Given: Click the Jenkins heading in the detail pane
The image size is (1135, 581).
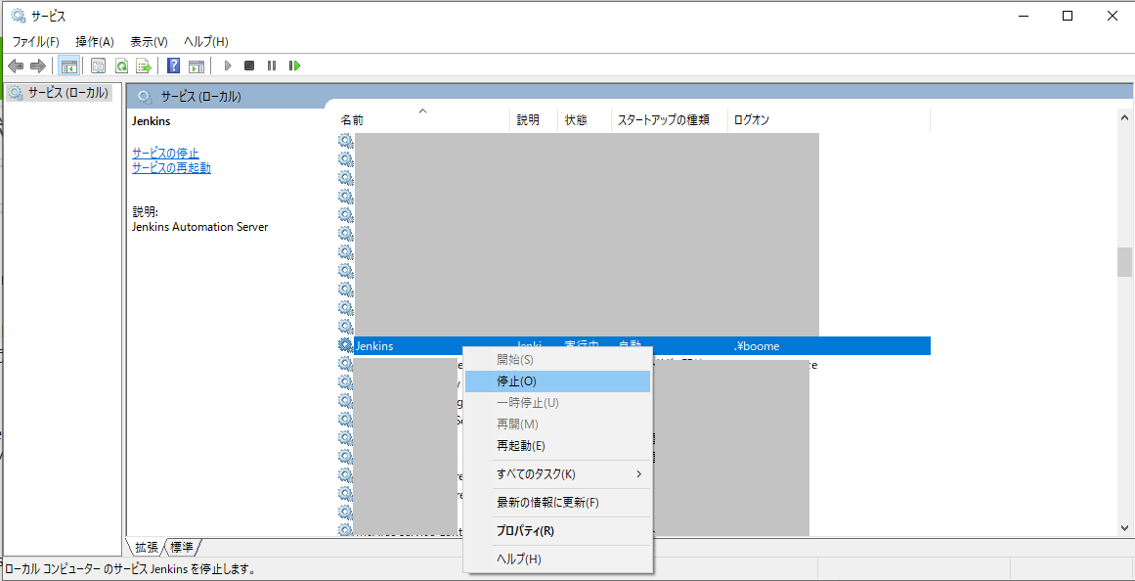Looking at the screenshot, I should [152, 121].
